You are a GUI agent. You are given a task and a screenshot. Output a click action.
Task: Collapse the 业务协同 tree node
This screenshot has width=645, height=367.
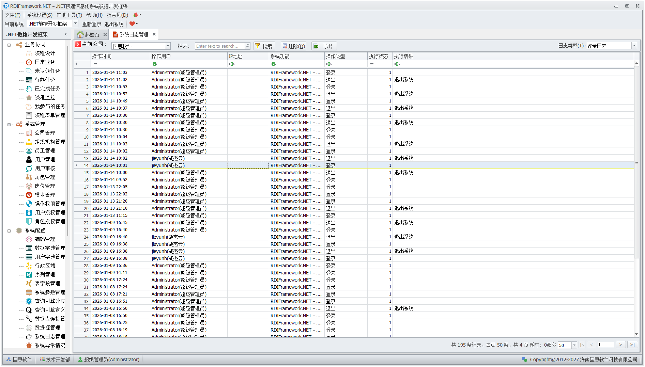[9, 45]
